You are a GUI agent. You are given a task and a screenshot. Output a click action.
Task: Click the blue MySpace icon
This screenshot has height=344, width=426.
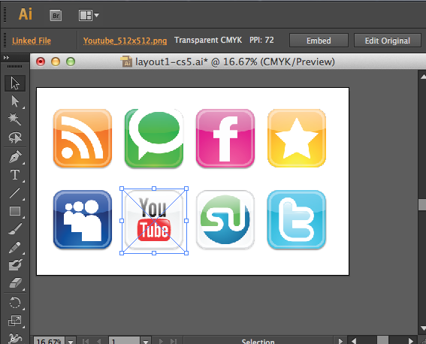[x=83, y=219]
